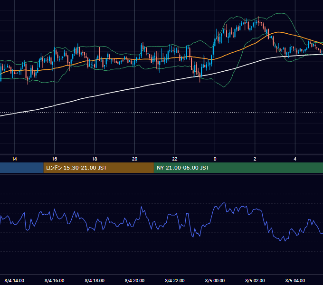Click the 8/5 00:00 label on the oscillator axis

(215, 280)
